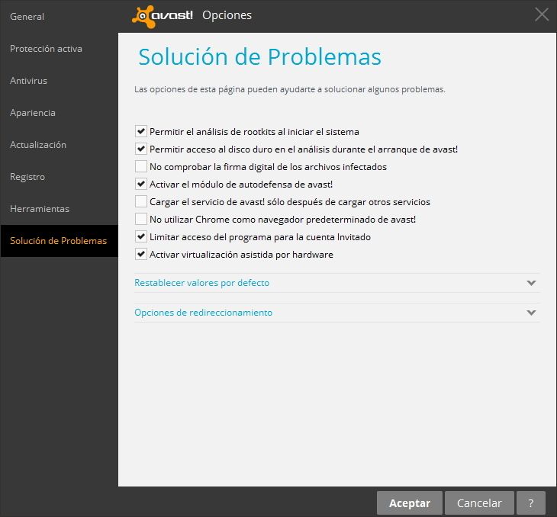Viewport: 557px width, 517px height.
Task: Select Solución de Problemas sidebar item
Action: [x=58, y=240]
